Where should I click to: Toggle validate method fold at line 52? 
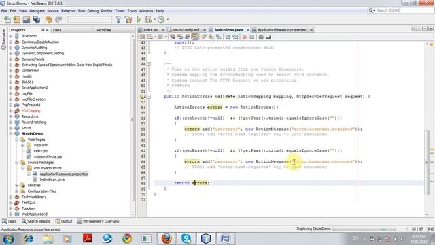point(149,97)
